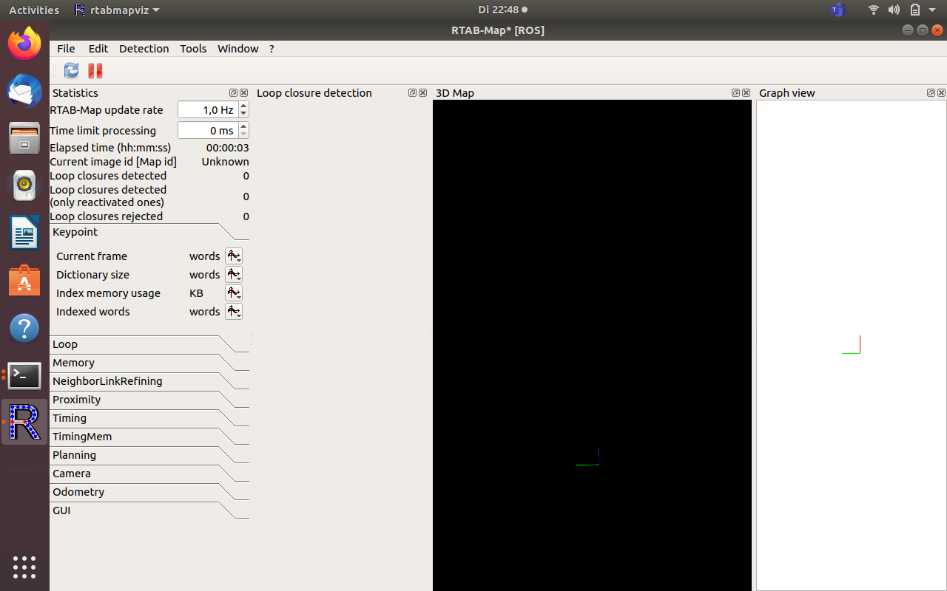Open the Detection menu
Screen dimensions: 947x591
(144, 49)
